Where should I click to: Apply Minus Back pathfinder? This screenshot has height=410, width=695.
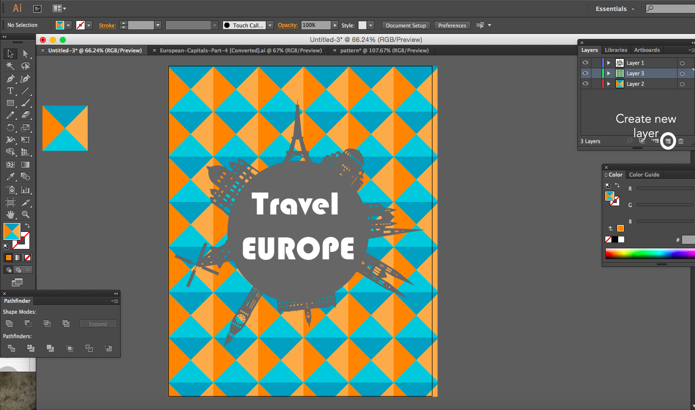pos(109,348)
